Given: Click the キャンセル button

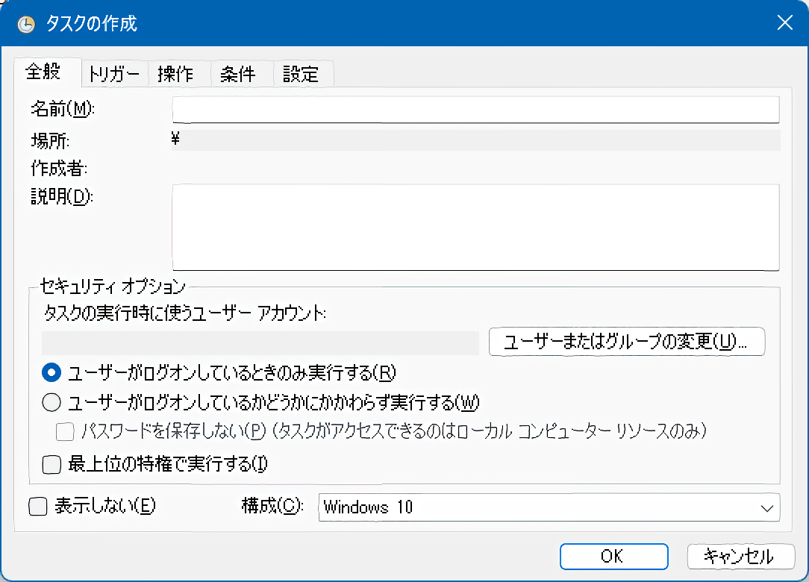Looking at the screenshot, I should point(740,556).
